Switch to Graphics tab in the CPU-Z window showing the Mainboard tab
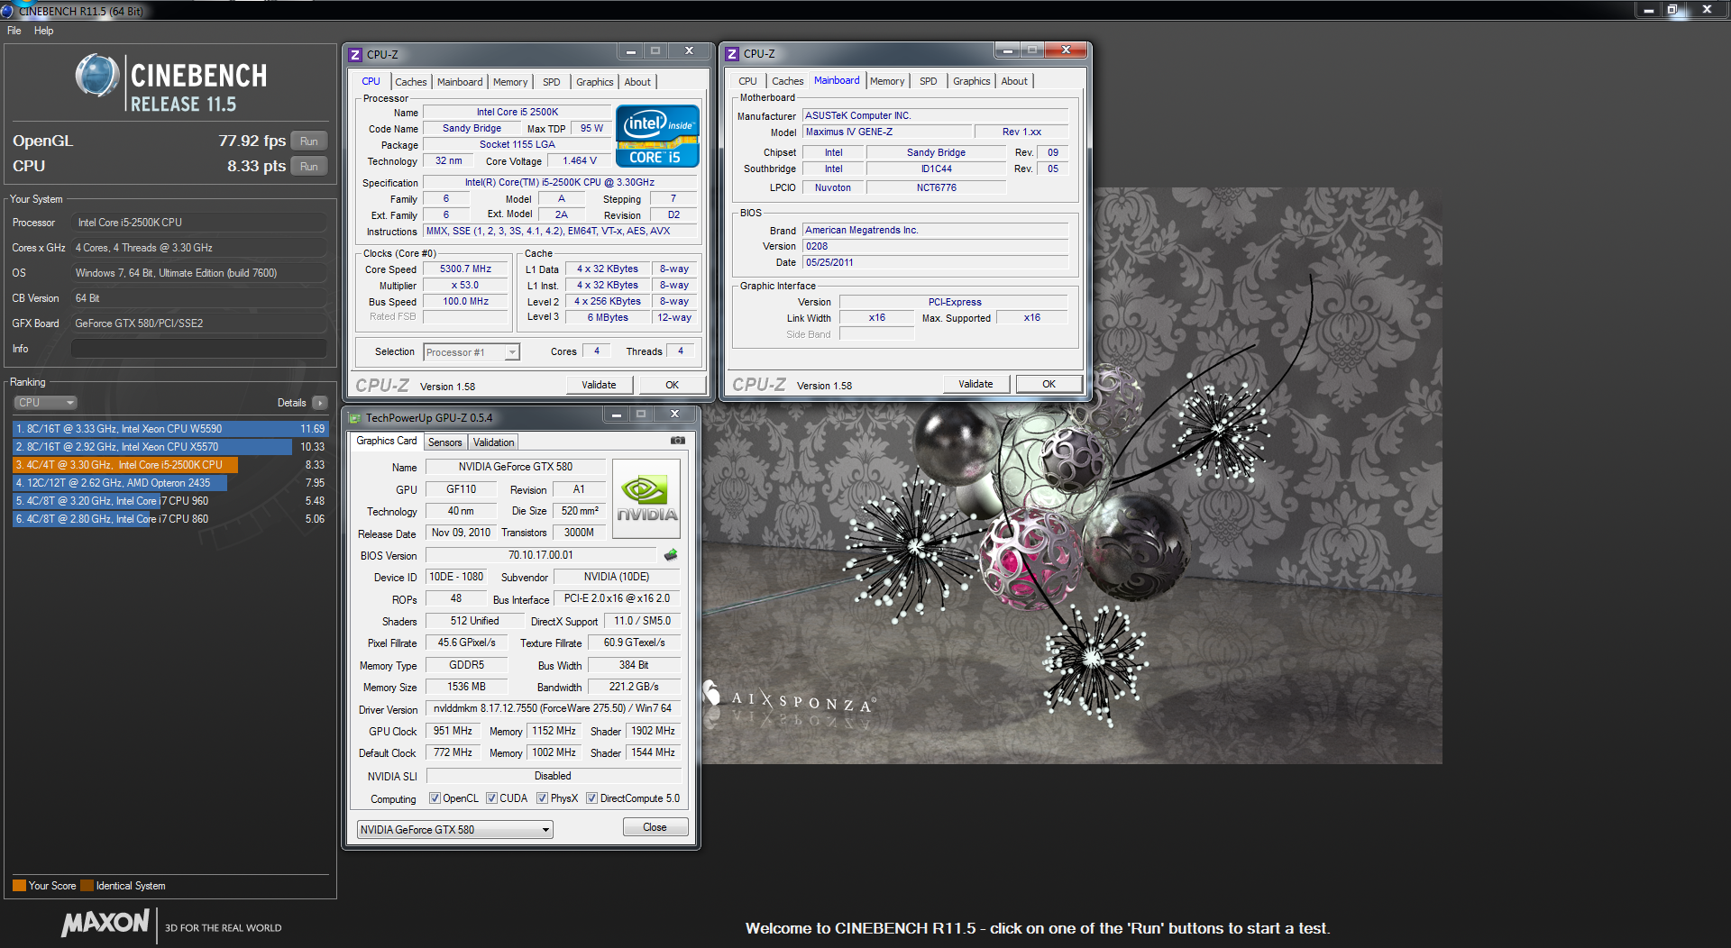This screenshot has width=1731, height=948. tap(972, 81)
